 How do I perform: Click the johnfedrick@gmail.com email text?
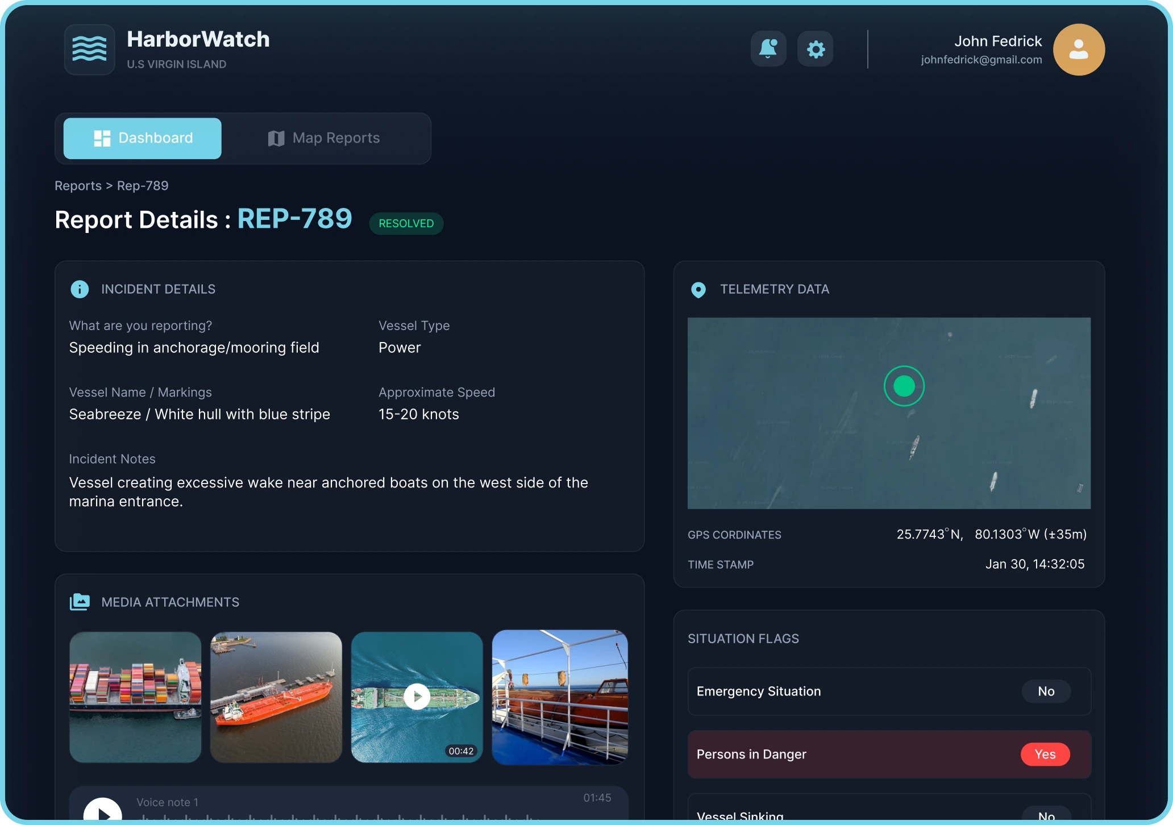click(981, 60)
